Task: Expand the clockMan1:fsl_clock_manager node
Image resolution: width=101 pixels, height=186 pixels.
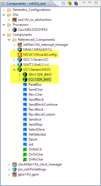Action: [x=9, y=165]
